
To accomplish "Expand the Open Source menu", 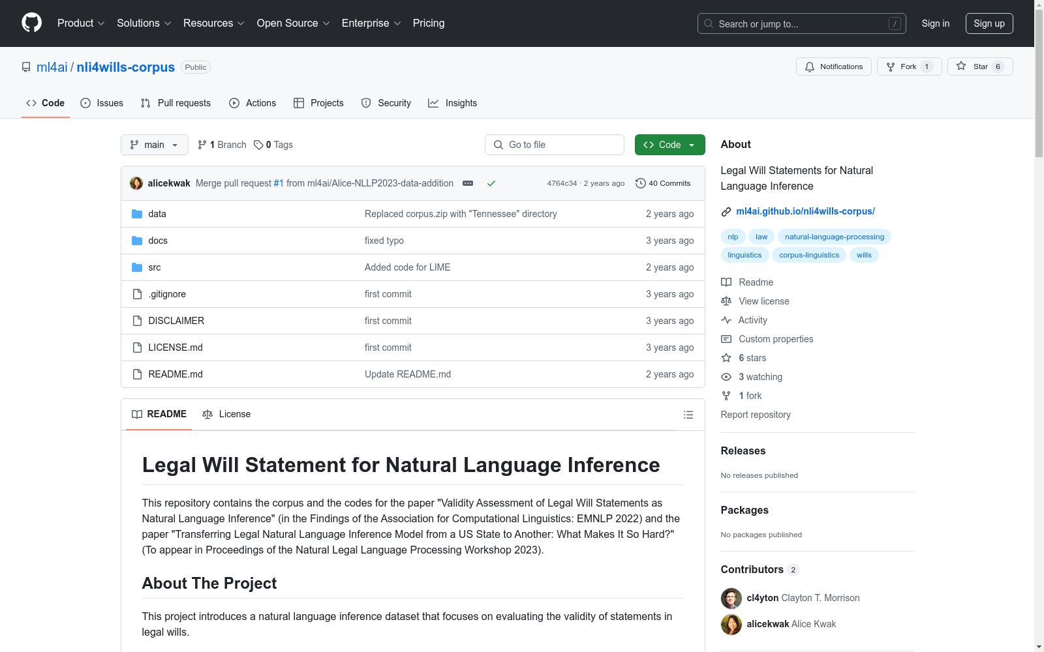I will (294, 23).
